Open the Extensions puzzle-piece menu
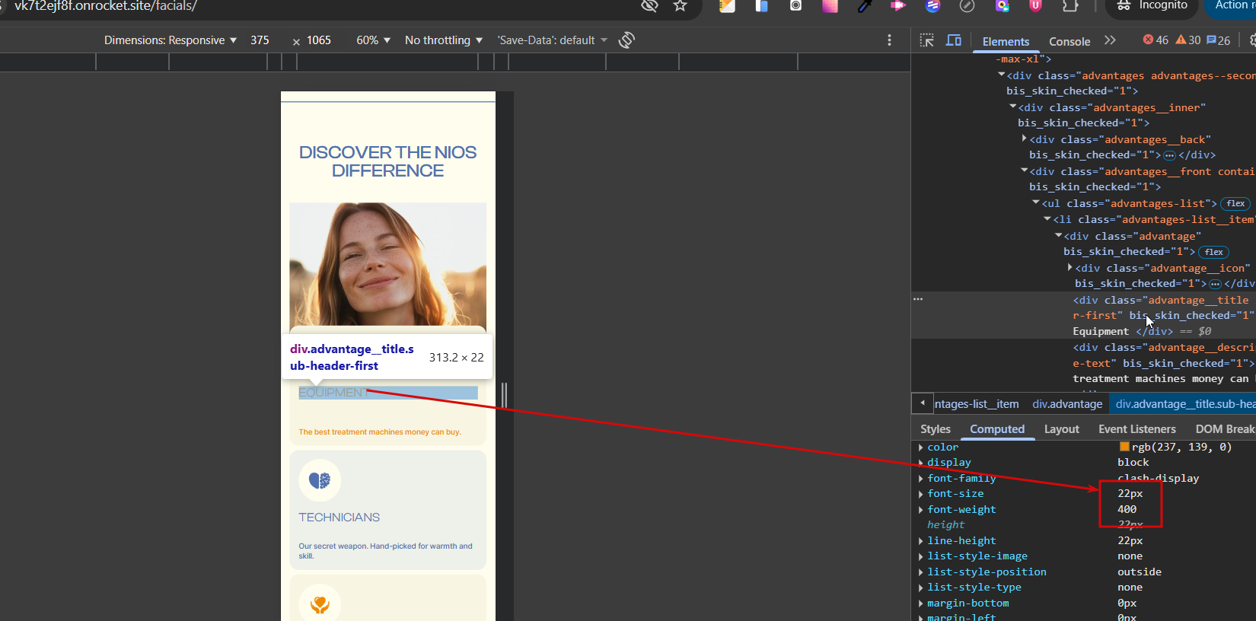 (x=1070, y=5)
